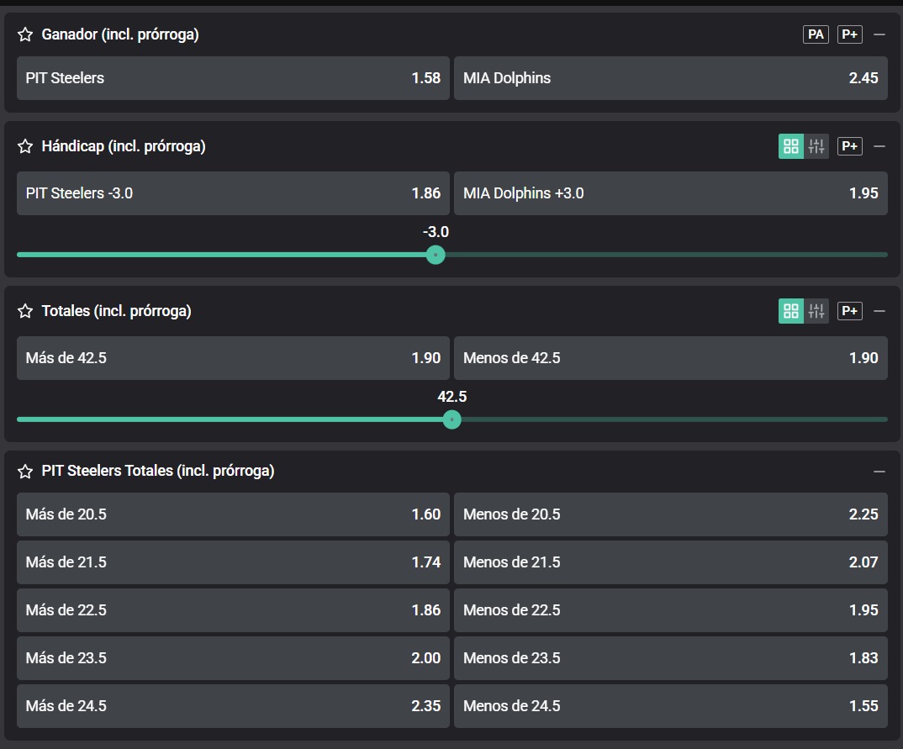Select MIA Dolphins +3.0 handicap odds
The height and width of the screenshot is (749, 903).
coord(670,193)
